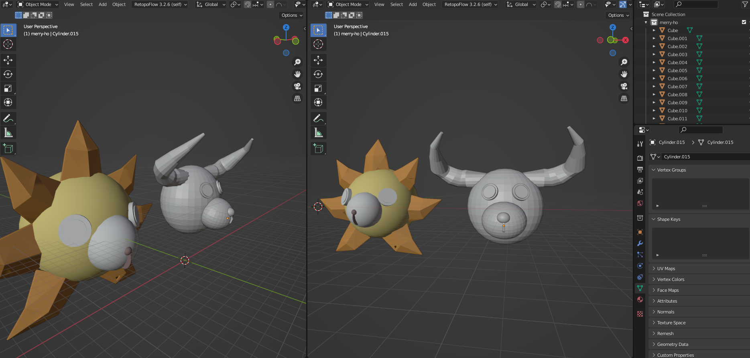Switch perspective/orthographic grid icon in right viewport
The image size is (750, 358).
[x=624, y=98]
